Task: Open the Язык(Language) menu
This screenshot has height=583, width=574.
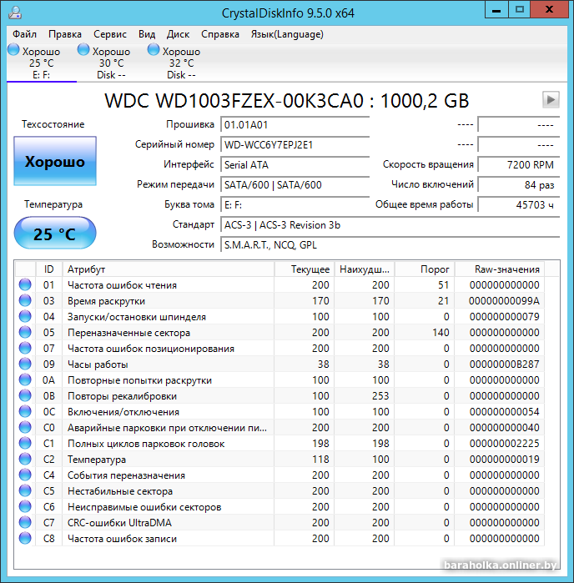Action: point(287,34)
